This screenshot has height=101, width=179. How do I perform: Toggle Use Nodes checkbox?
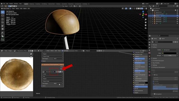click(62, 51)
